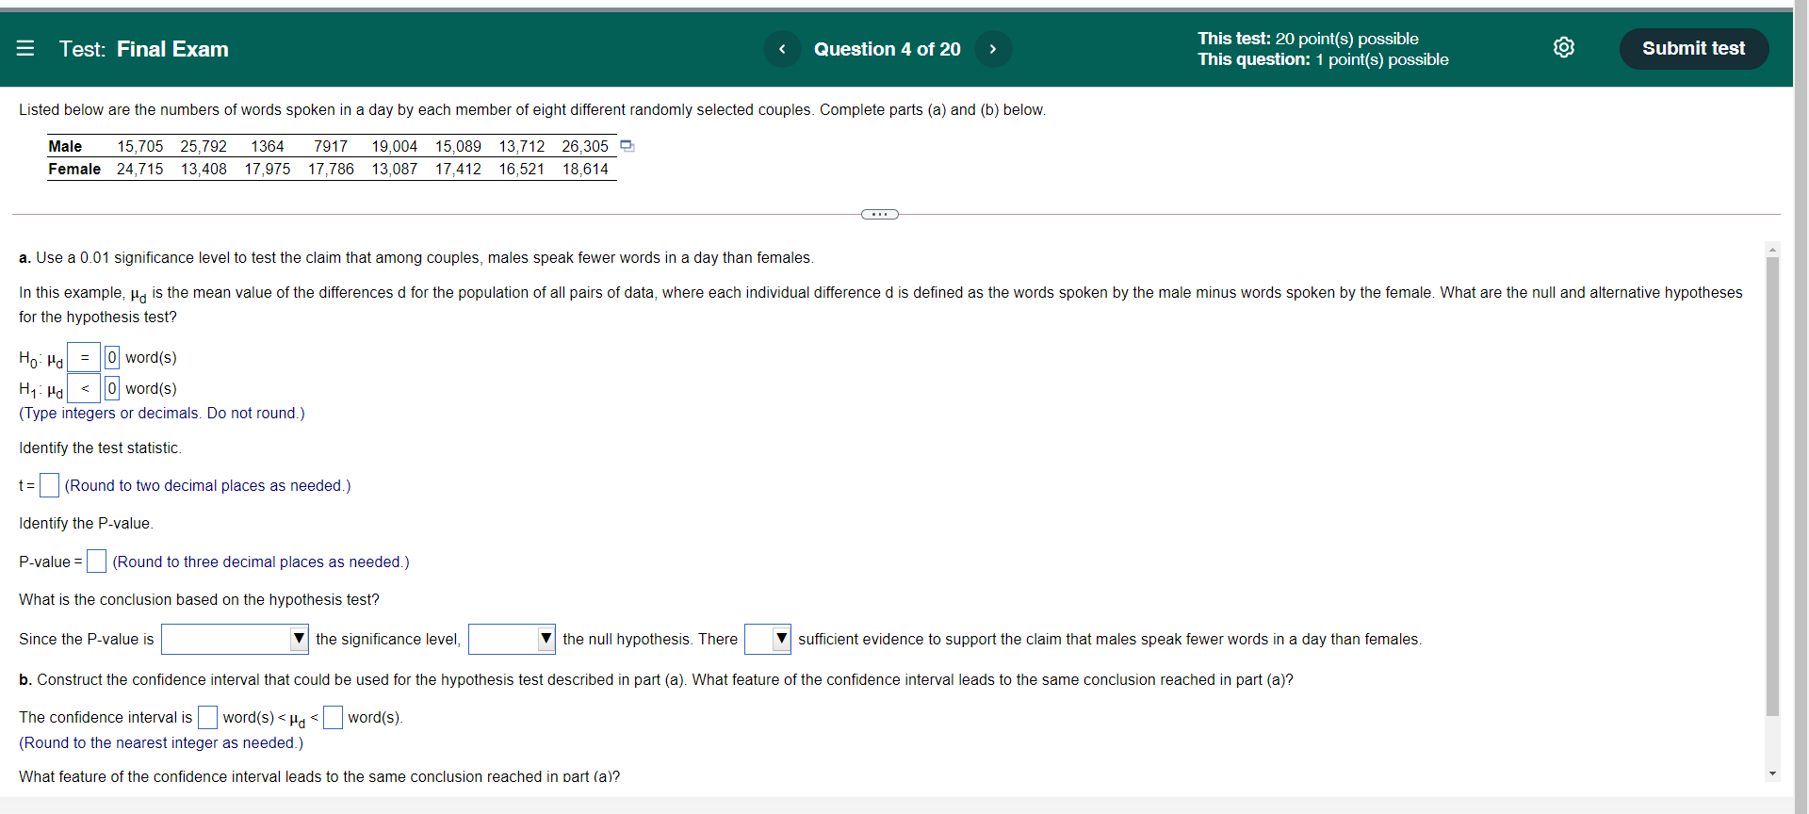Click 'This test: 20 point(s) possible' text
Viewport: 1809px width, 814px height.
(x=1308, y=39)
